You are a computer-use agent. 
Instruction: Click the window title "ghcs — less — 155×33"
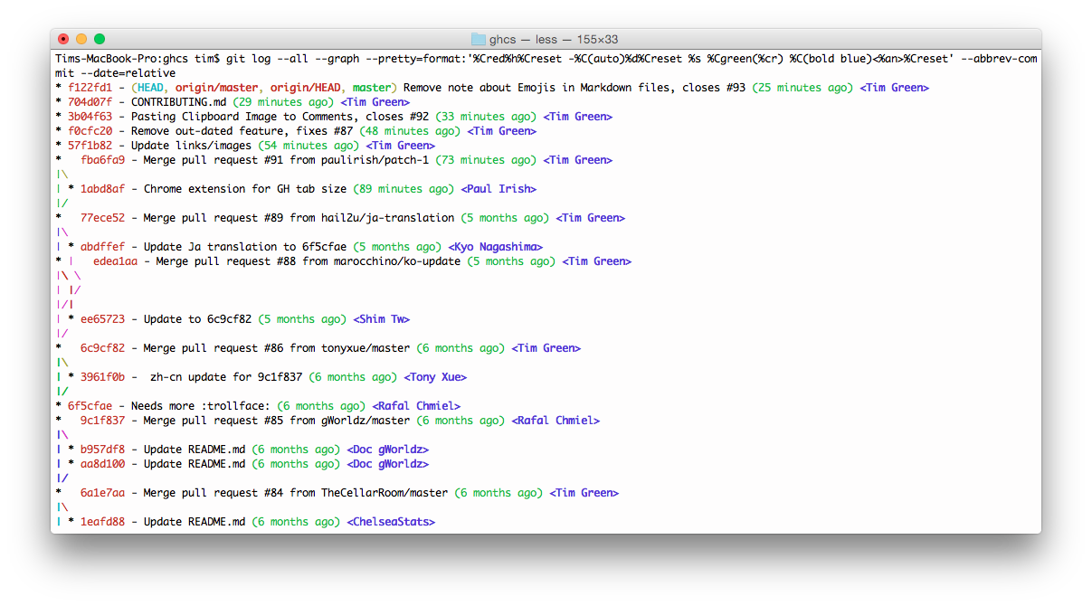(554, 39)
